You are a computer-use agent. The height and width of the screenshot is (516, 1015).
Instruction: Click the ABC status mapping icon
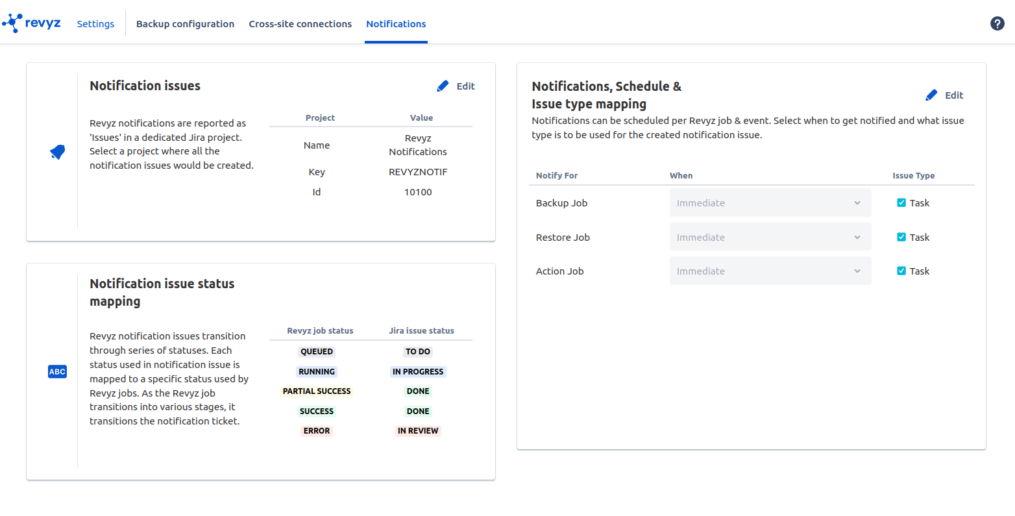[x=57, y=372]
